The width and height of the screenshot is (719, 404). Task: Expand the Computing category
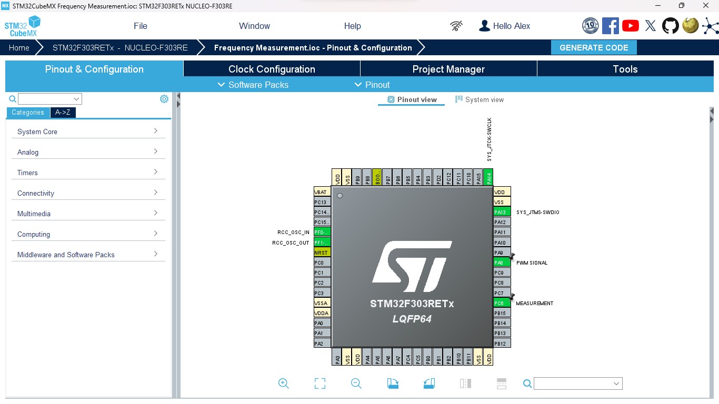pos(88,234)
